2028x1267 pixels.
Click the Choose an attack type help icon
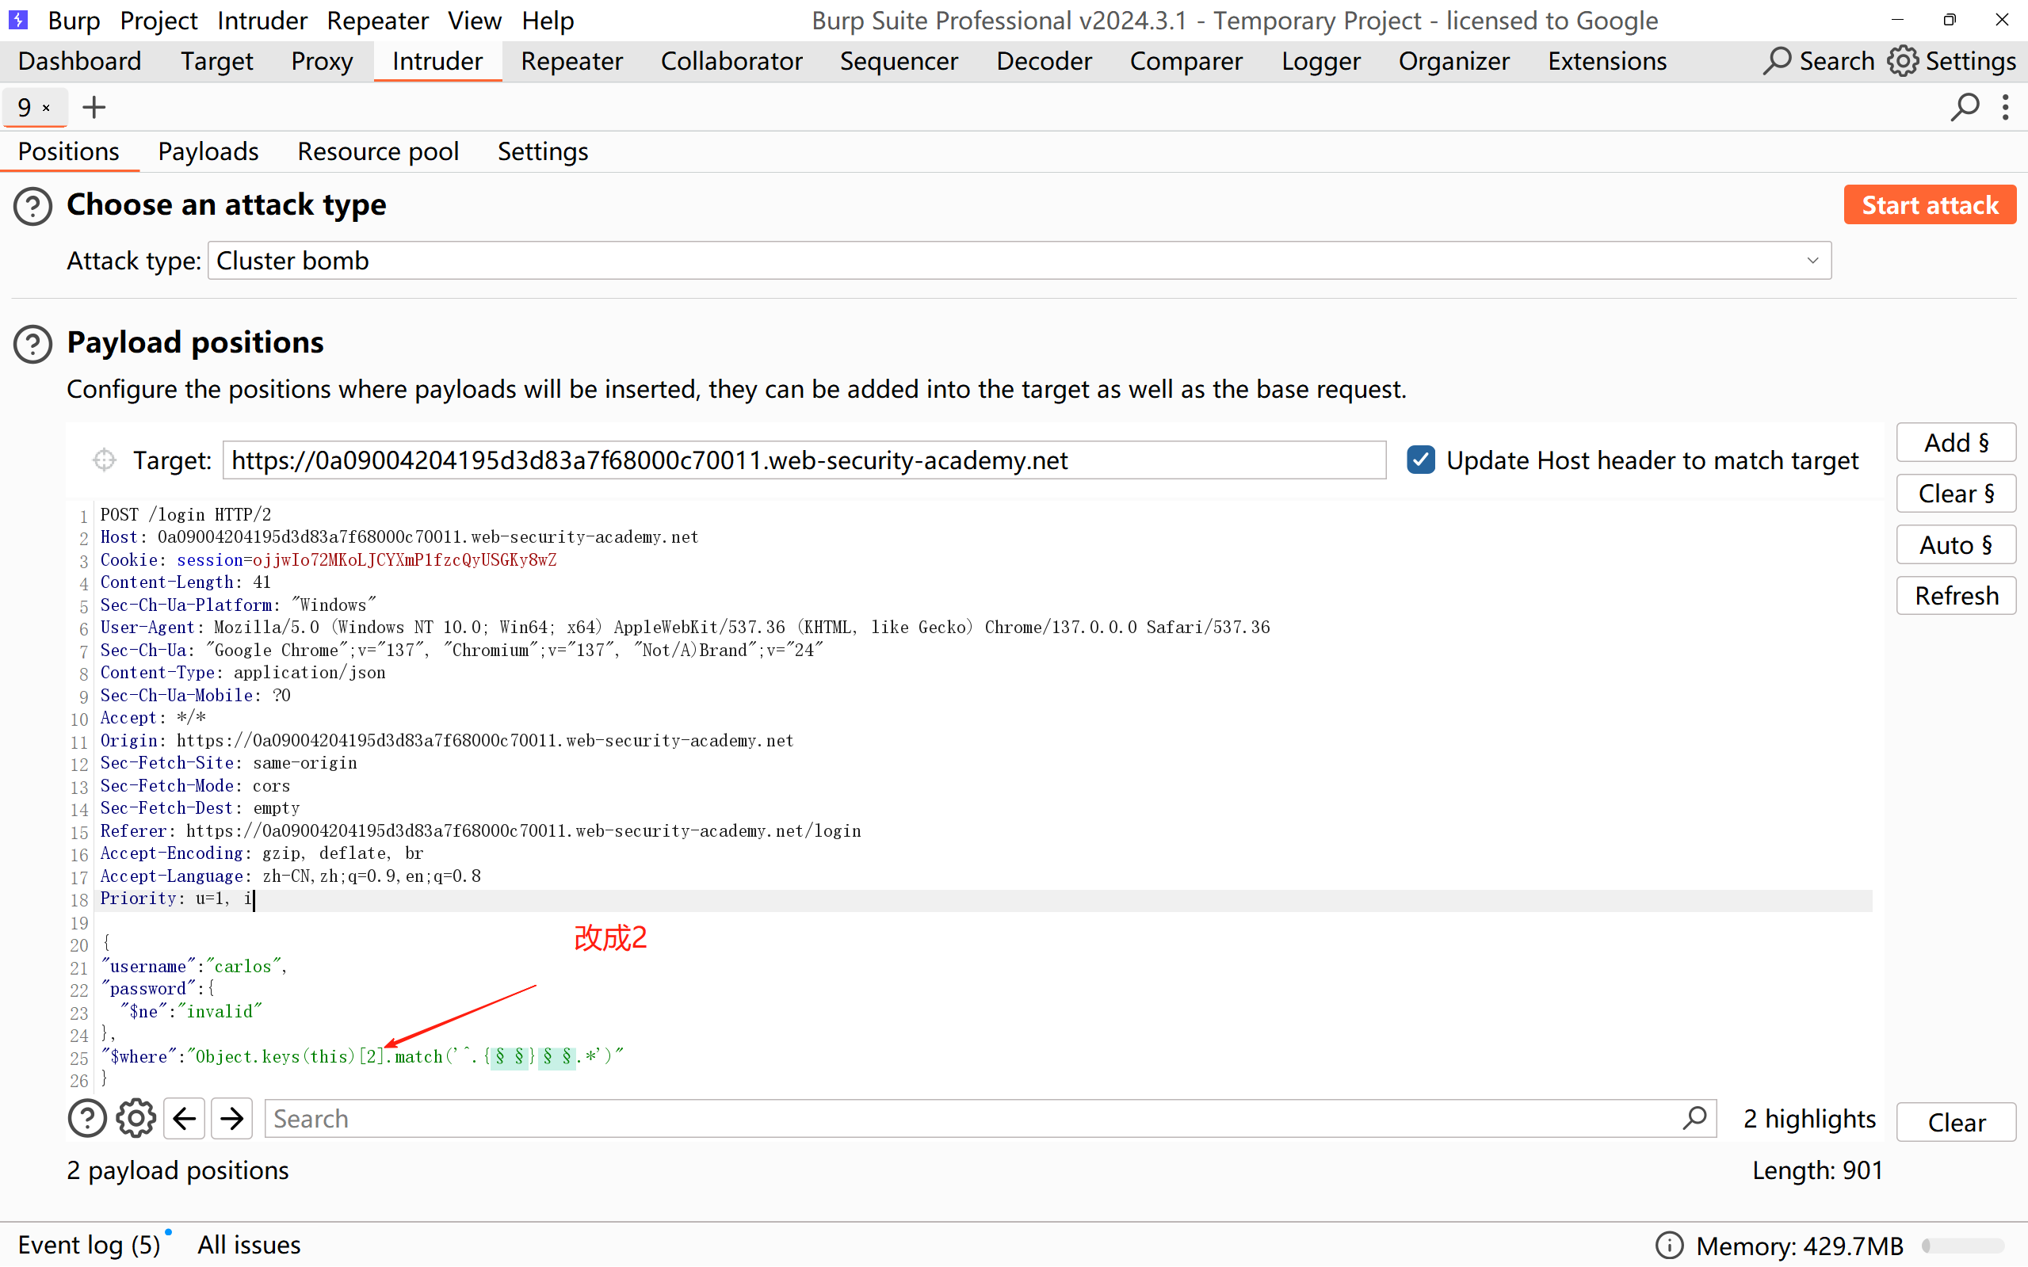[x=32, y=206]
